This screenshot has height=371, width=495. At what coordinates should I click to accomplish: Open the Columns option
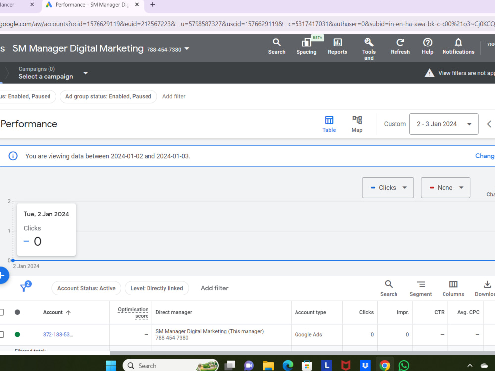coord(453,288)
